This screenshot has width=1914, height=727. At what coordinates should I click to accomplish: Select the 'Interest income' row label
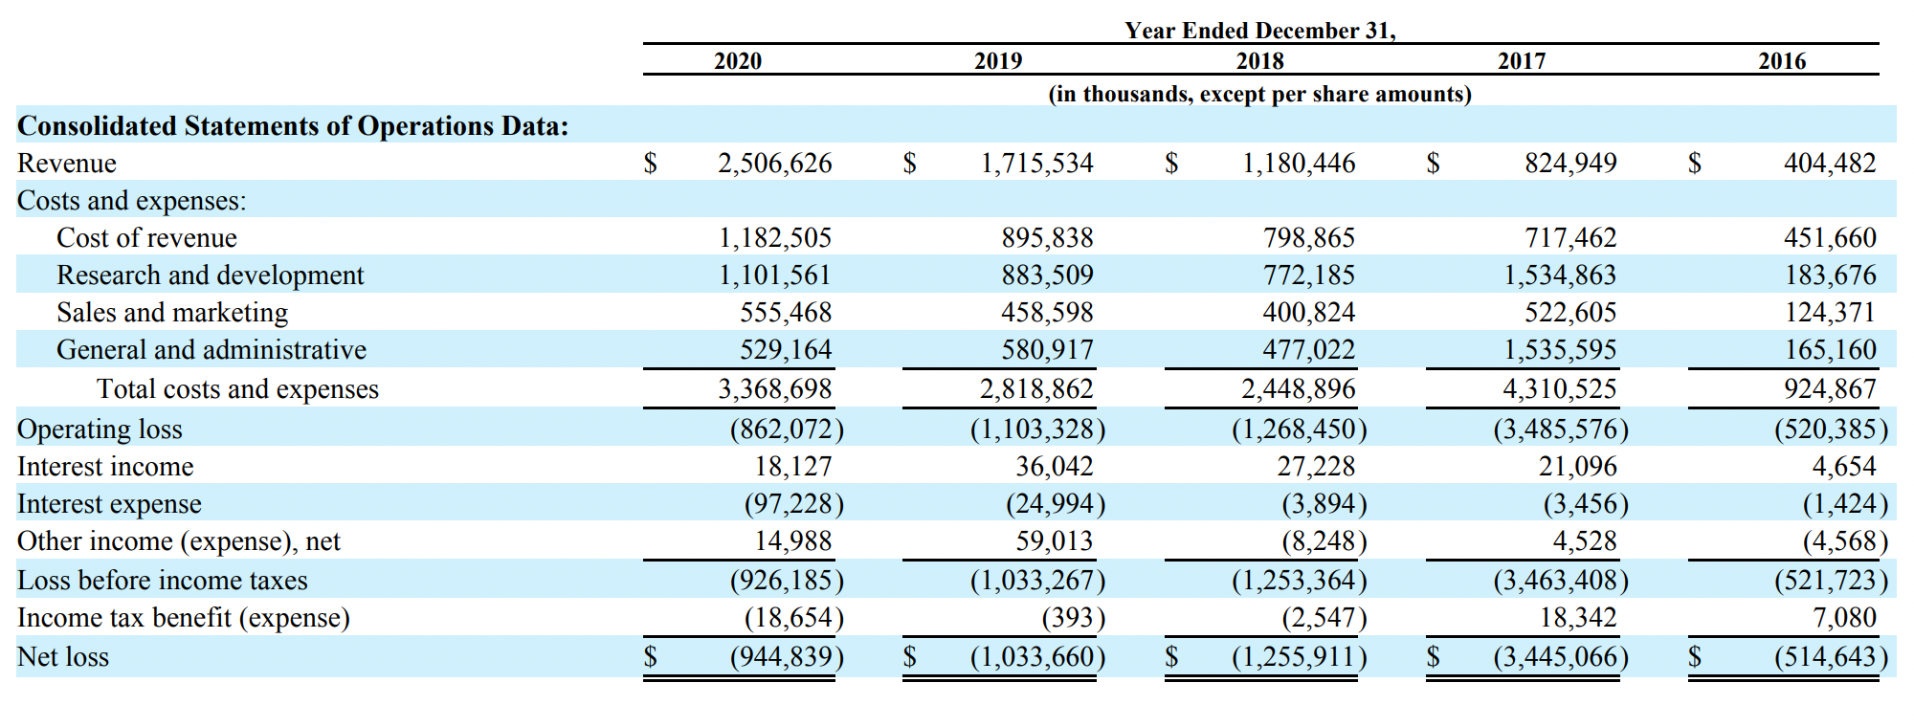tap(105, 467)
